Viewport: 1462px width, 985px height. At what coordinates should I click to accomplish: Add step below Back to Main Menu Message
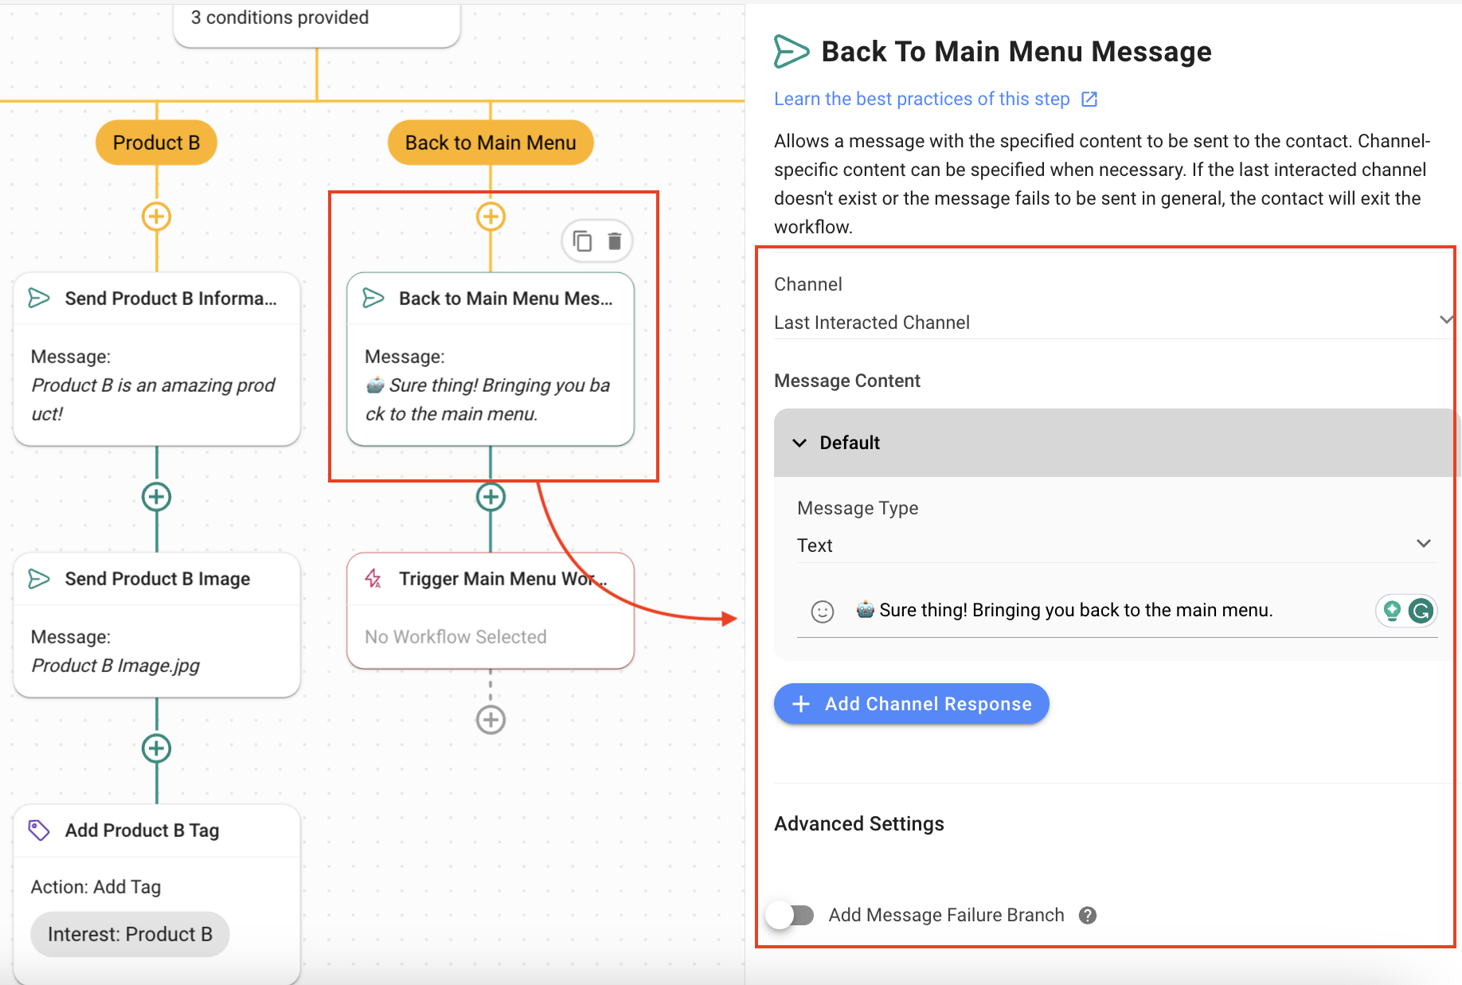click(491, 497)
